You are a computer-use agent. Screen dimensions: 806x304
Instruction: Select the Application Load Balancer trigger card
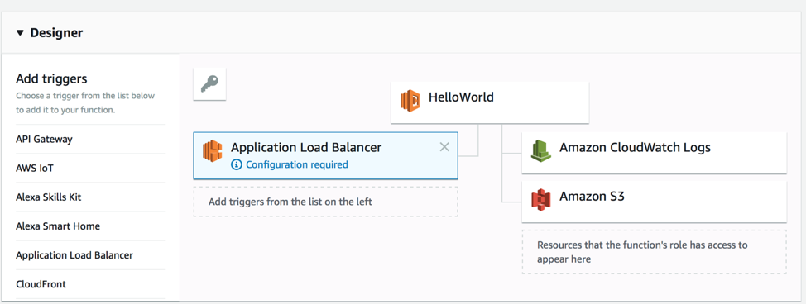click(x=325, y=155)
